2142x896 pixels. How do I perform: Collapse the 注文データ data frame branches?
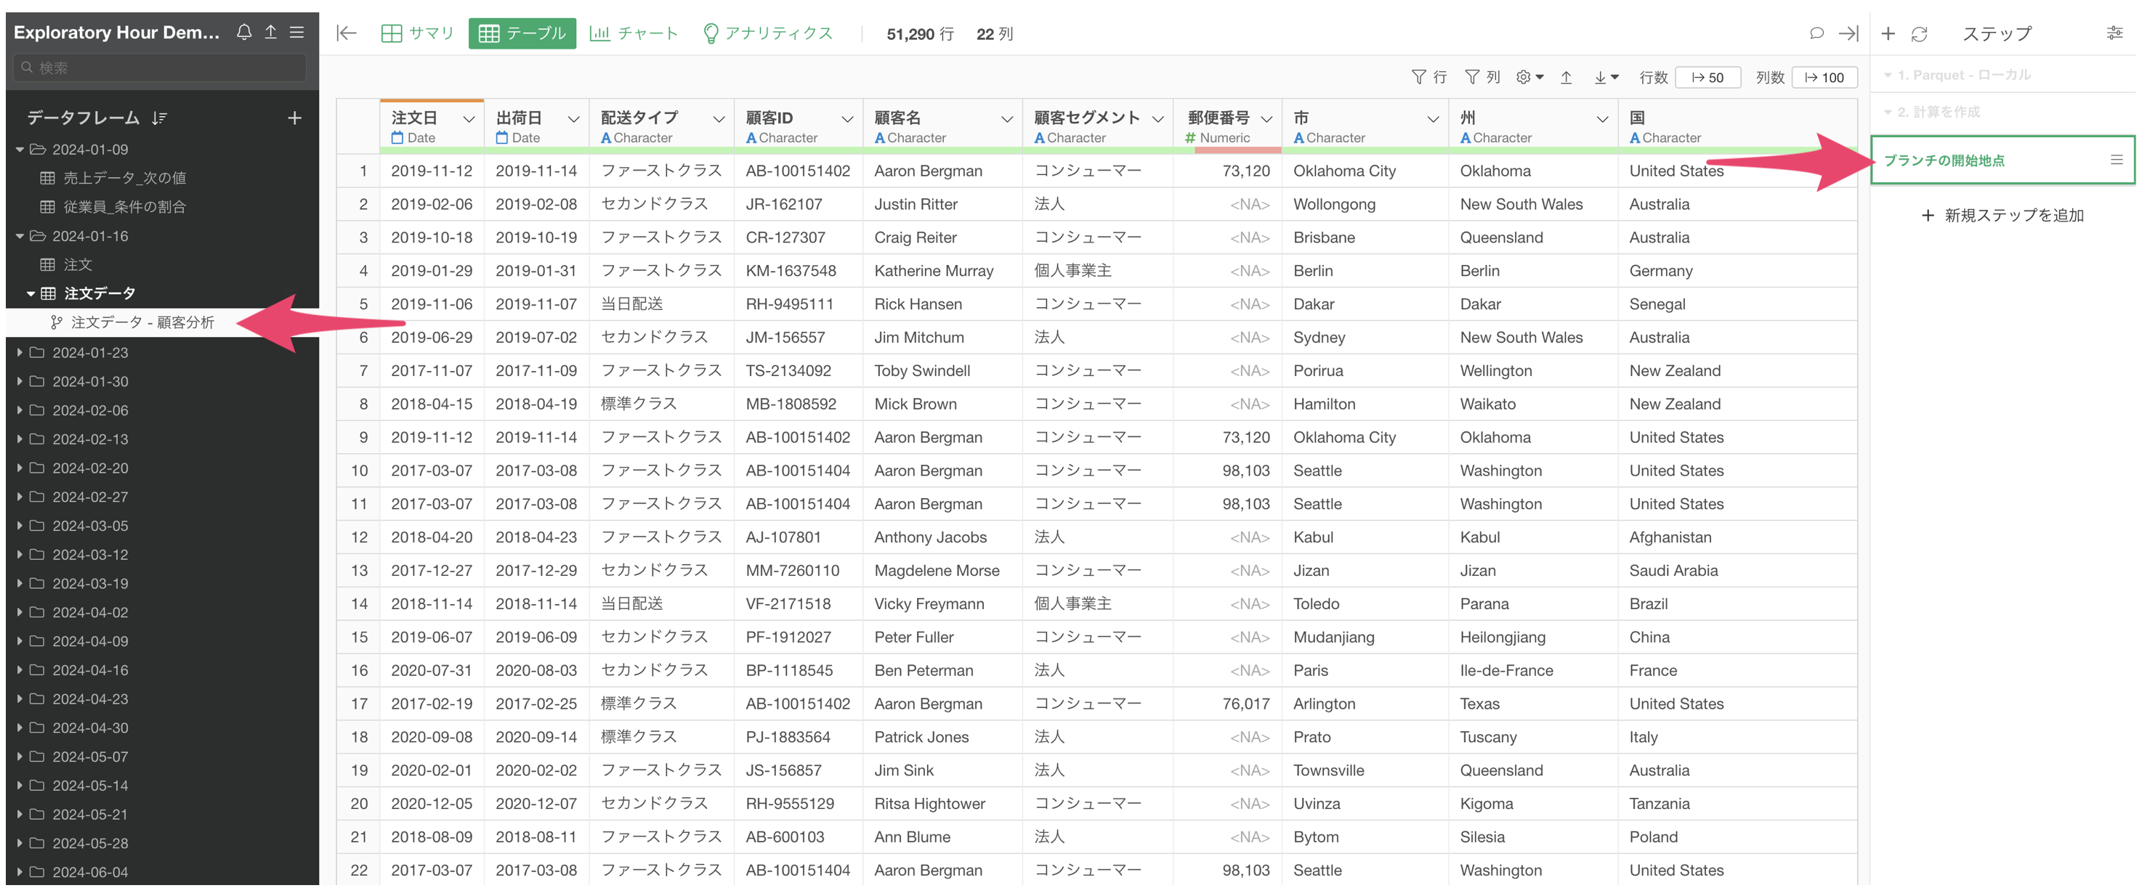coord(31,293)
